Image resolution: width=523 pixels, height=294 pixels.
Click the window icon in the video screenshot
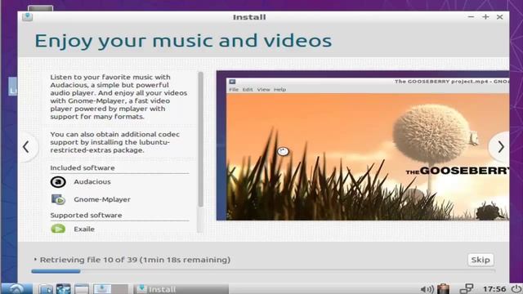tap(232, 82)
